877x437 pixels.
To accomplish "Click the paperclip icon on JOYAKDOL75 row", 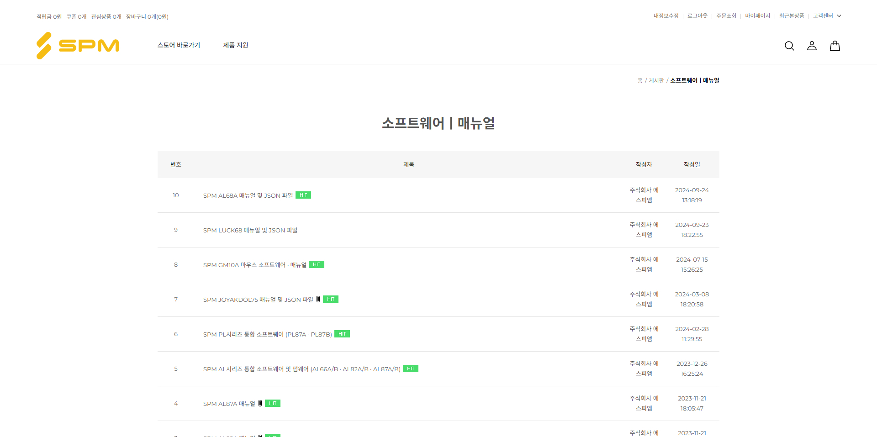I will click(x=318, y=299).
